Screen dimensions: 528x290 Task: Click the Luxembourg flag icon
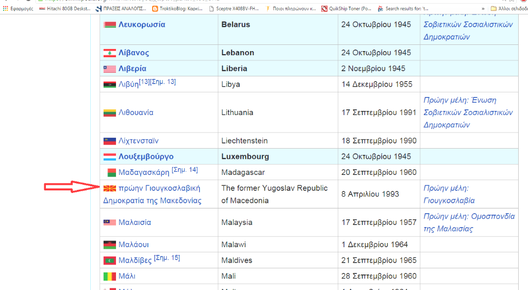[x=109, y=157]
